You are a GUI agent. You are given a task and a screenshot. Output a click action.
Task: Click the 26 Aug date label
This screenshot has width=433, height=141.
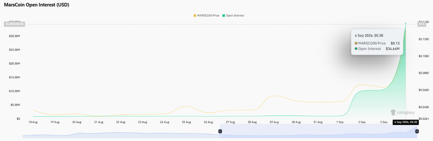(208, 122)
